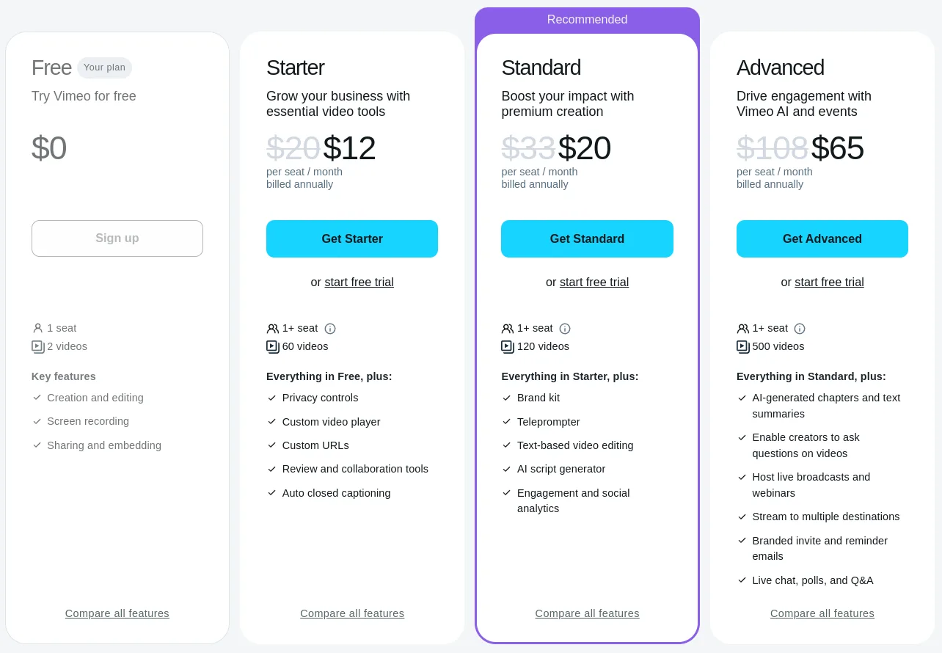
Task: Click the video icon next to 500 videos
Action: (743, 346)
